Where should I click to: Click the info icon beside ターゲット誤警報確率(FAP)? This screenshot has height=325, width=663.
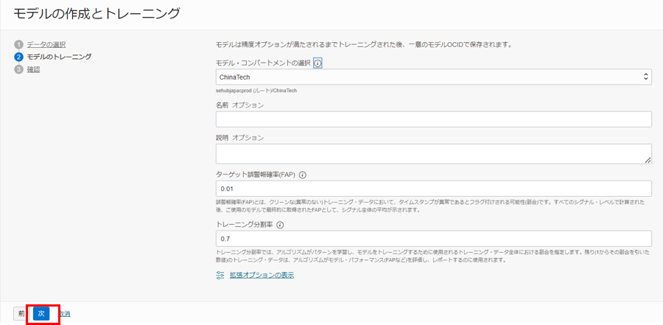click(x=303, y=175)
